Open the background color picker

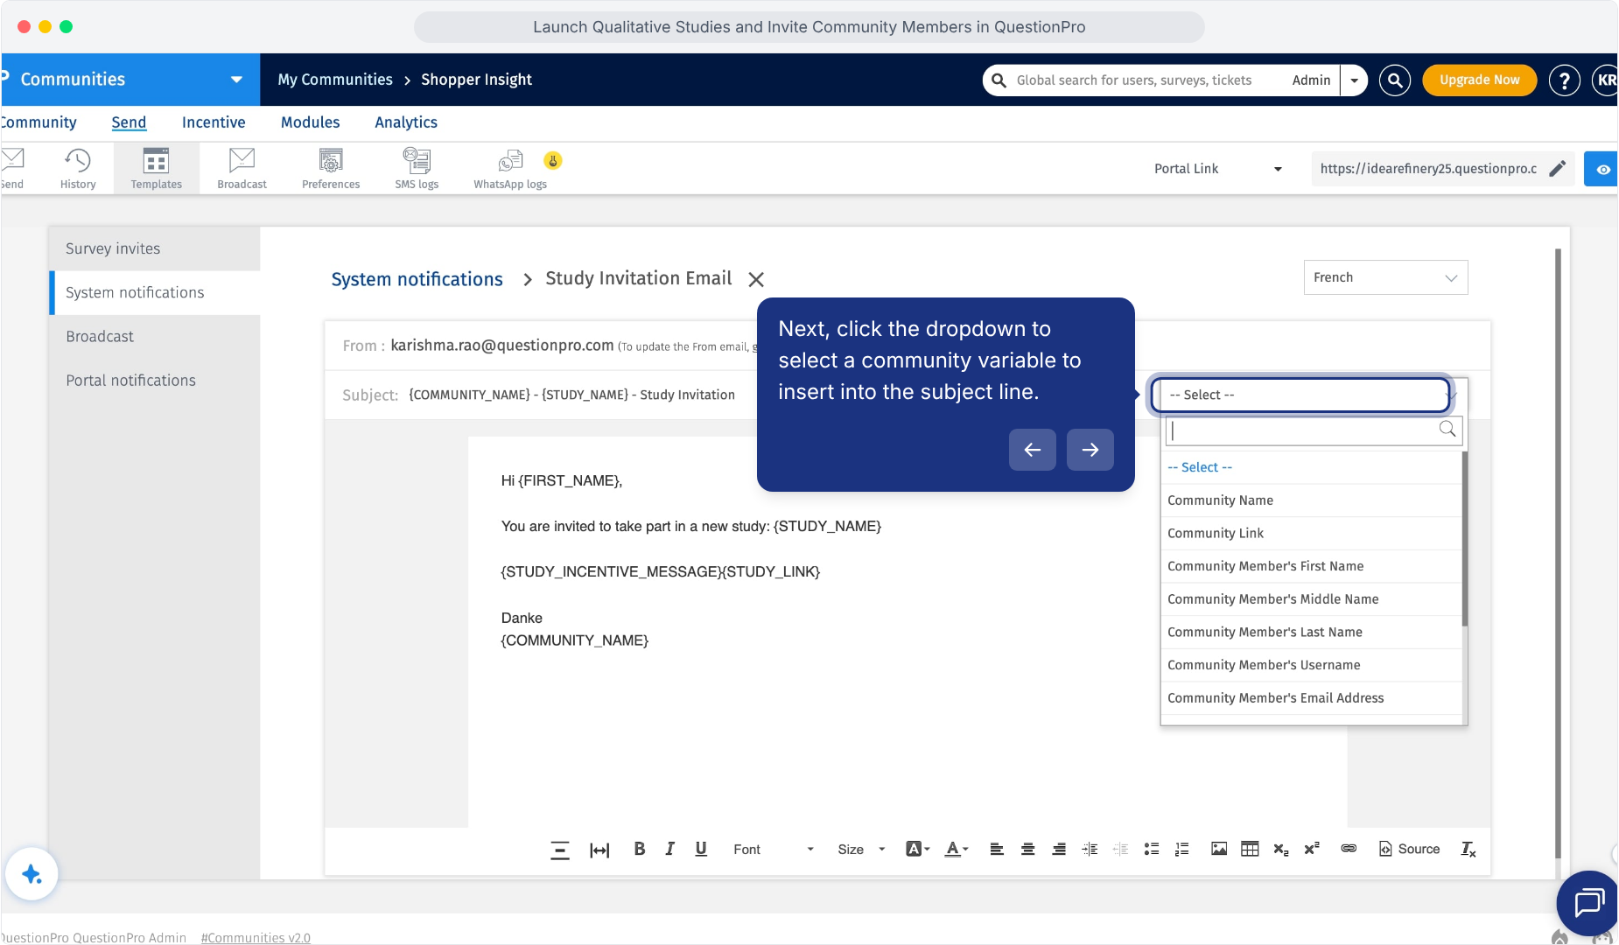917,849
